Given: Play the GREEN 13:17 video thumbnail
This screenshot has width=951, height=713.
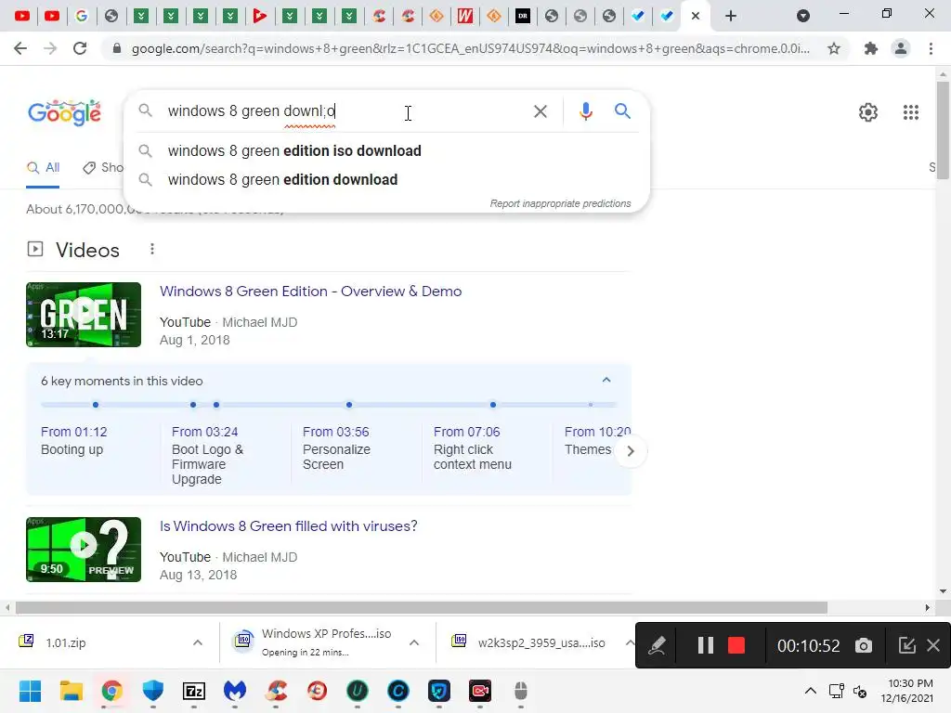Looking at the screenshot, I should pyautogui.click(x=84, y=315).
